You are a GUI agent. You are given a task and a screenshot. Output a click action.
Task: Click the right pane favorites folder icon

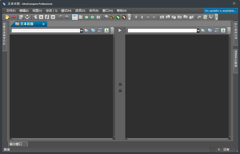click(x=210, y=30)
